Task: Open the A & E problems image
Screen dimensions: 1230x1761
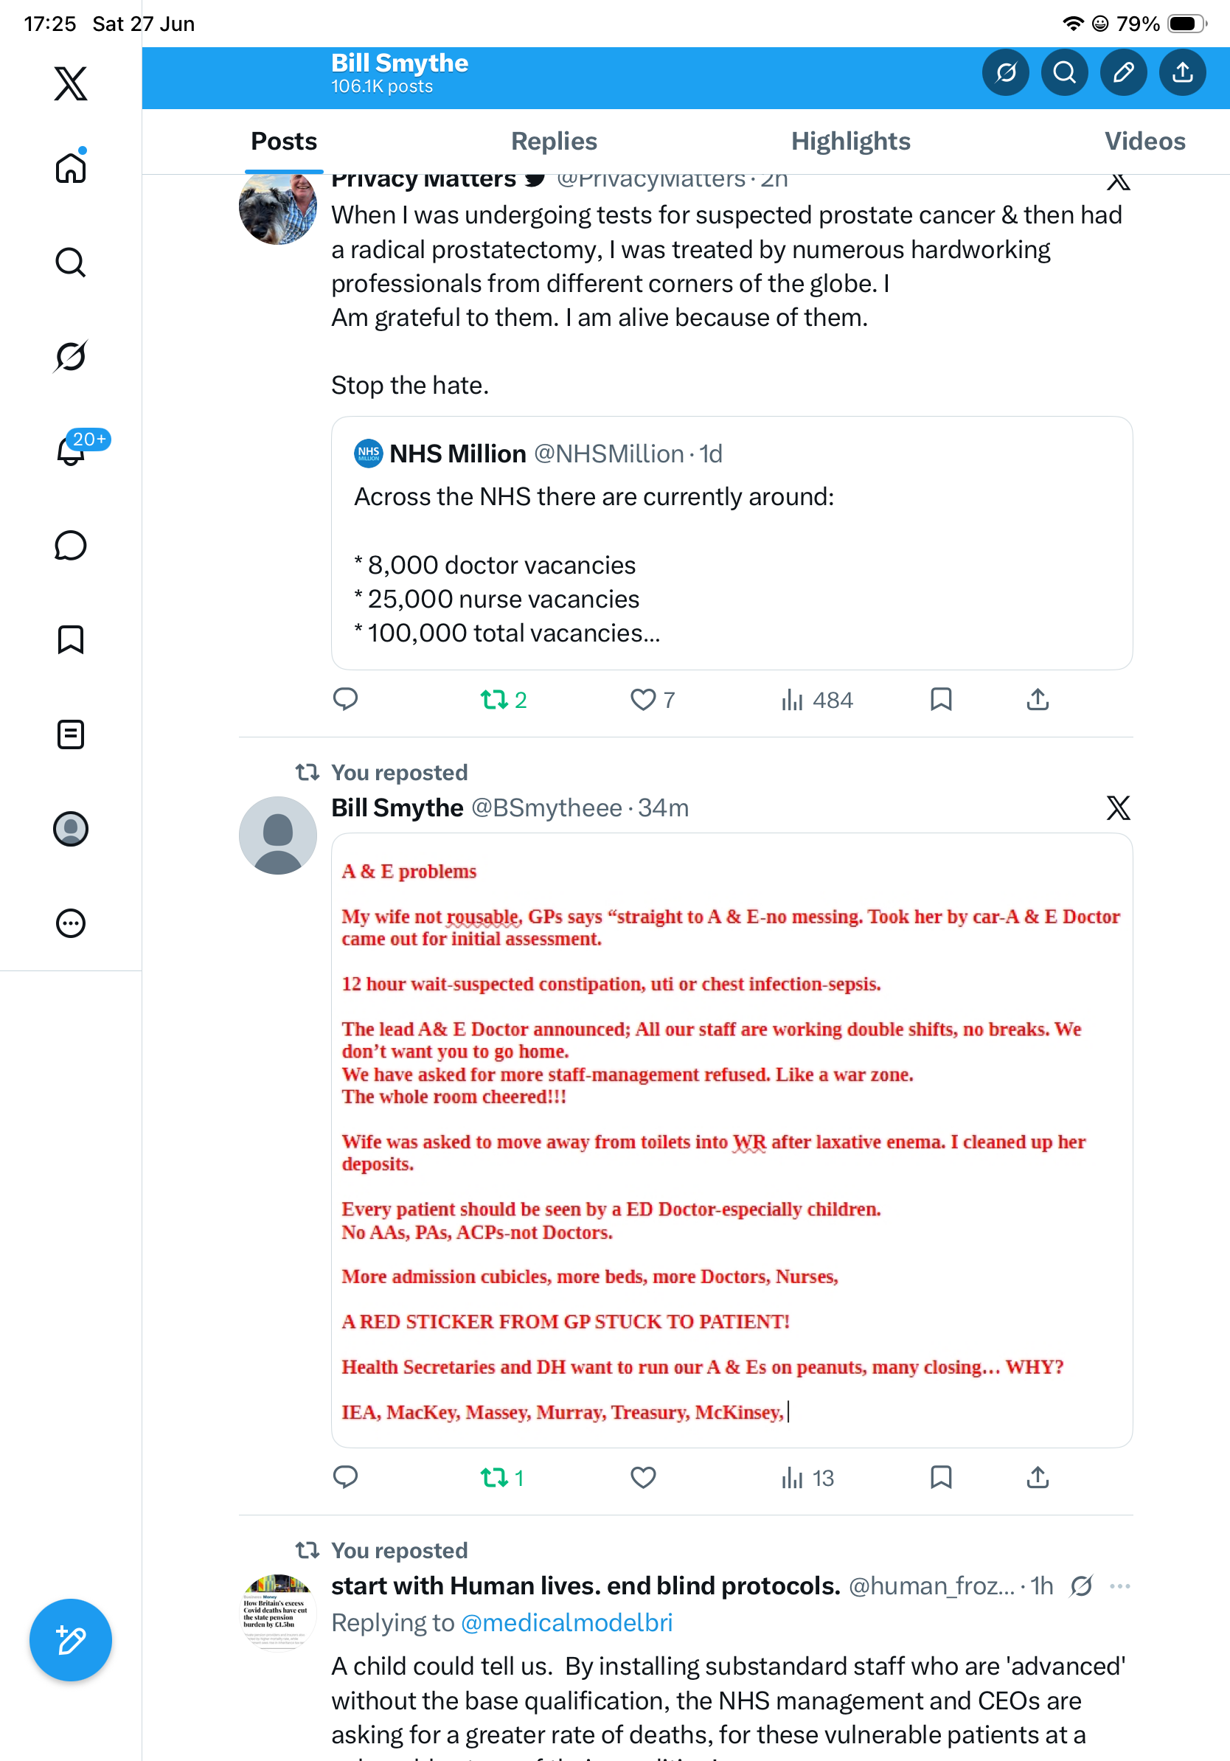Action: (732, 1141)
